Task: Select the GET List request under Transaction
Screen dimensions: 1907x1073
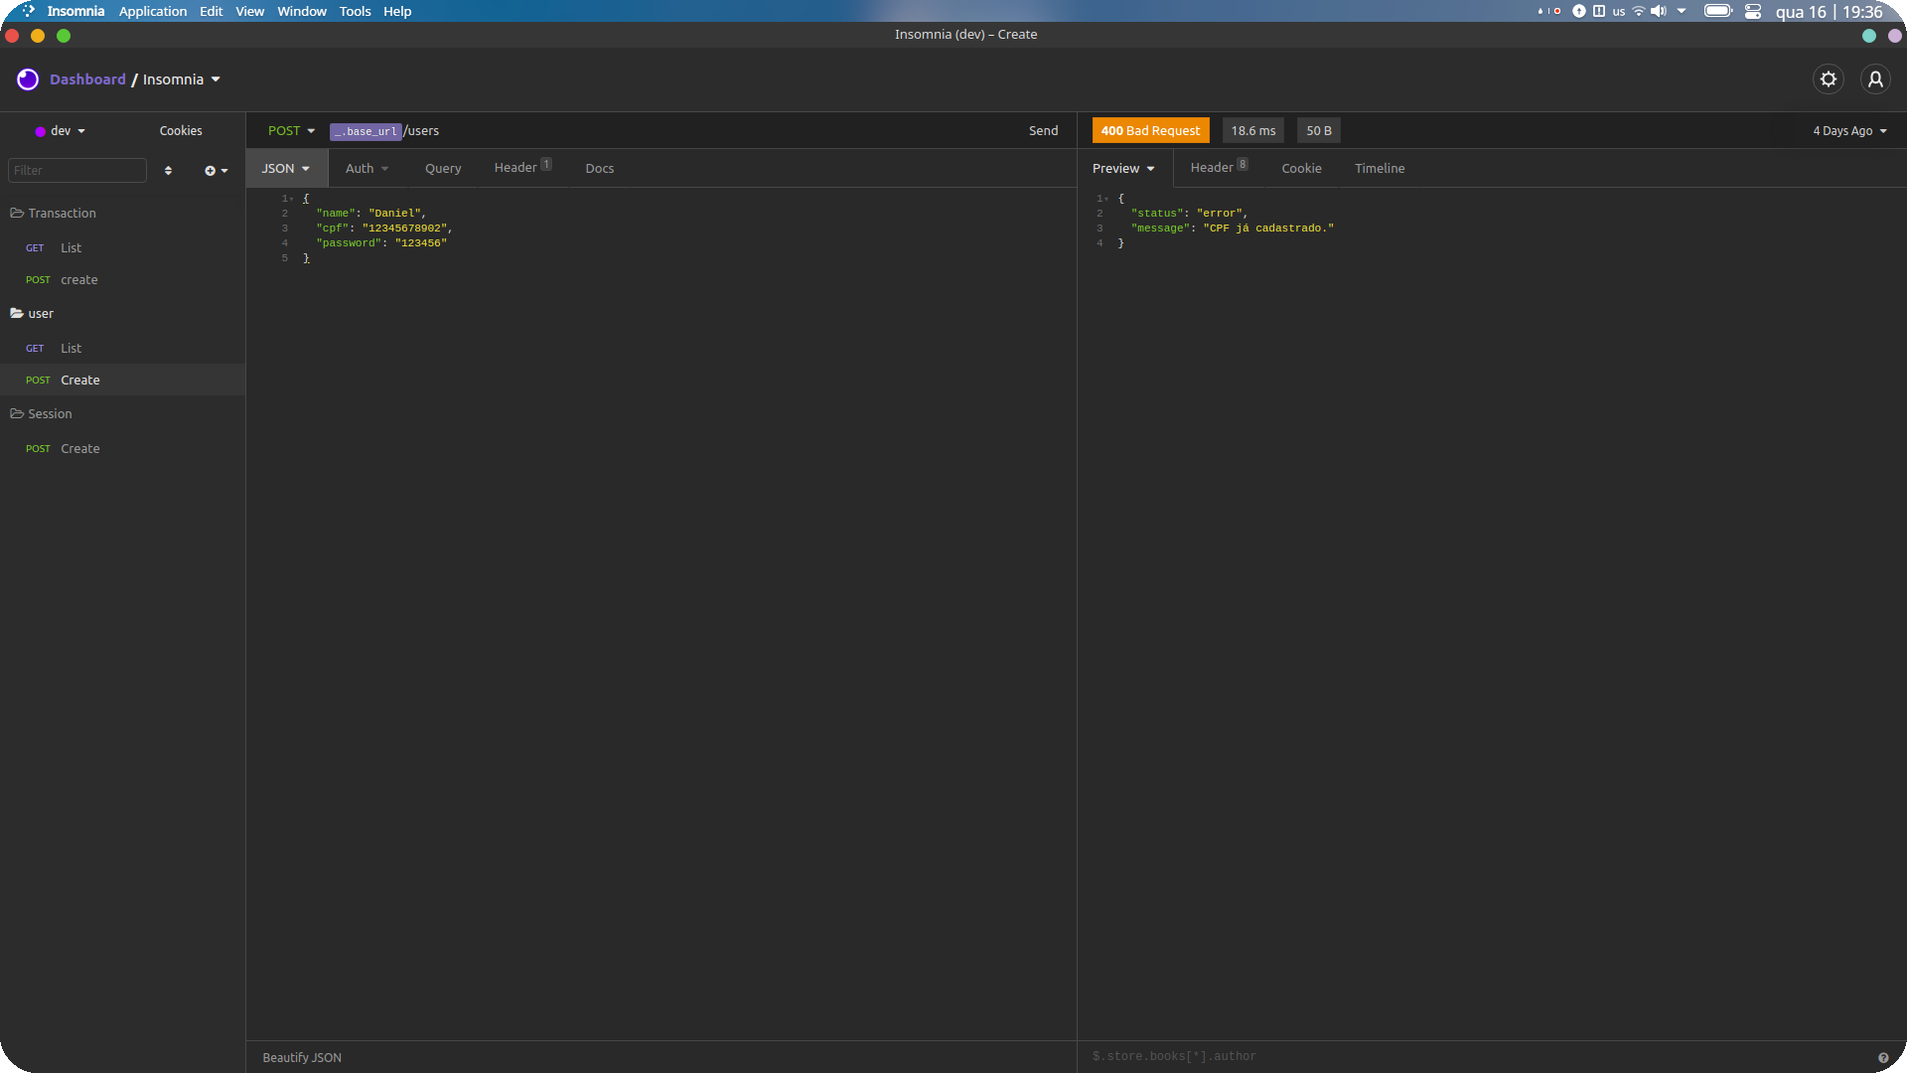Action: 71,247
